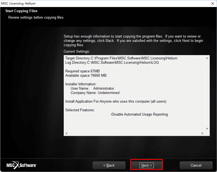Click the scroll up arrow in Current Settings
The height and width of the screenshot is (172, 217).
[207, 58]
